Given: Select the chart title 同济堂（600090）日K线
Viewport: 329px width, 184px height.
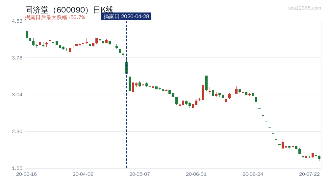Looking at the screenshot, I should (69, 10).
